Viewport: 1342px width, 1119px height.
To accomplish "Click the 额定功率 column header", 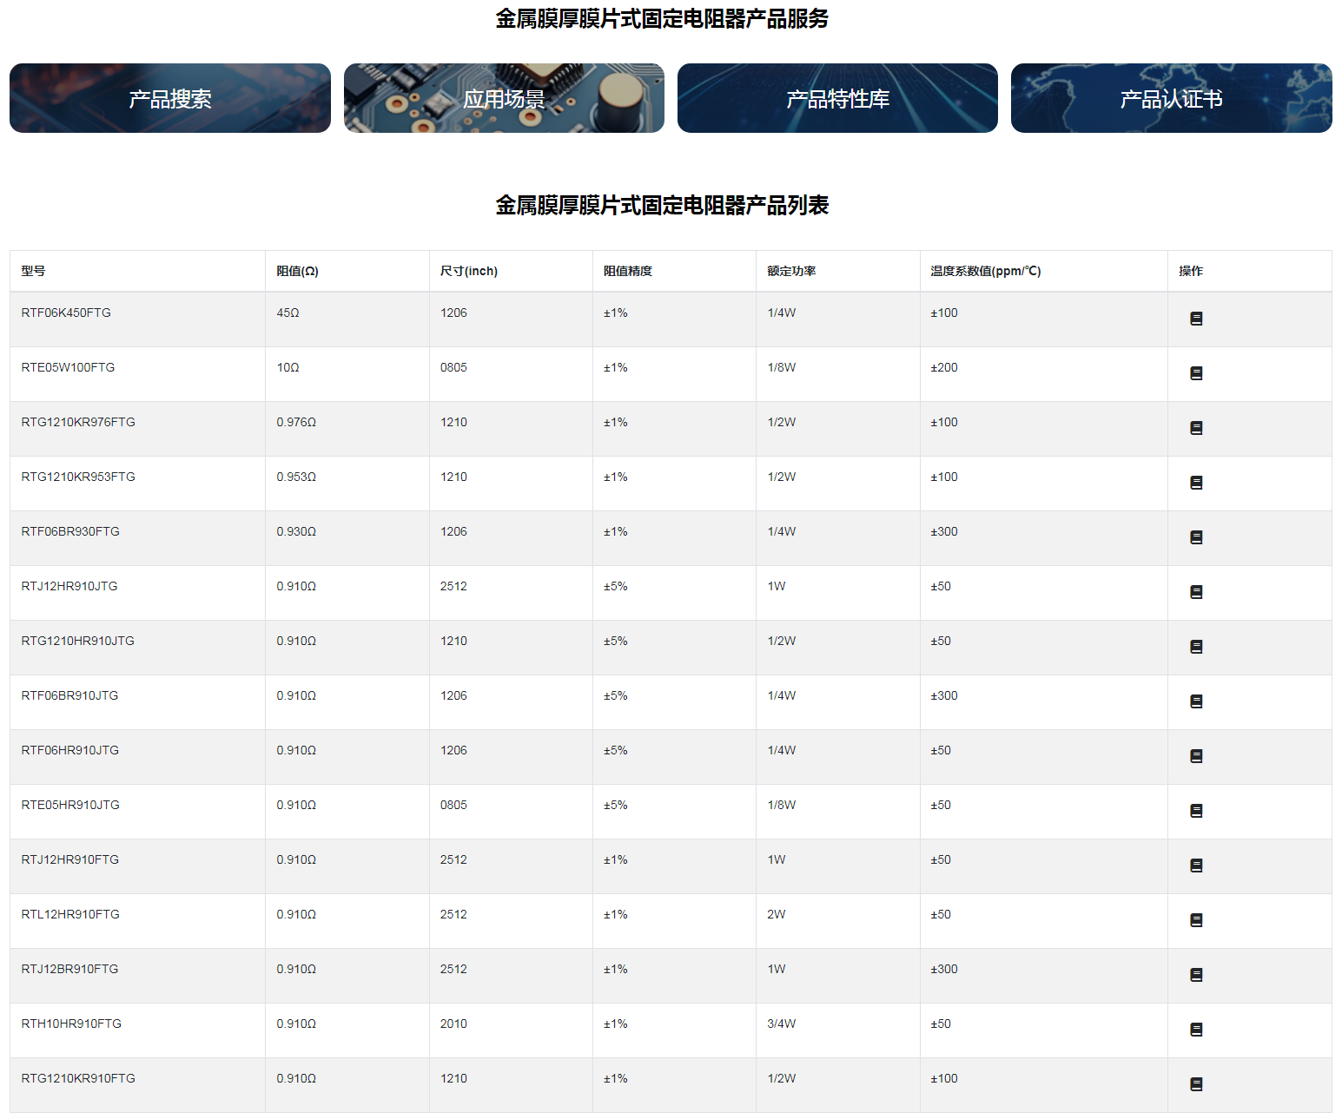I will tap(791, 271).
